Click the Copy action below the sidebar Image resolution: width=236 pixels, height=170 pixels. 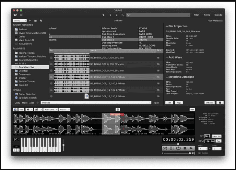pos(17,103)
